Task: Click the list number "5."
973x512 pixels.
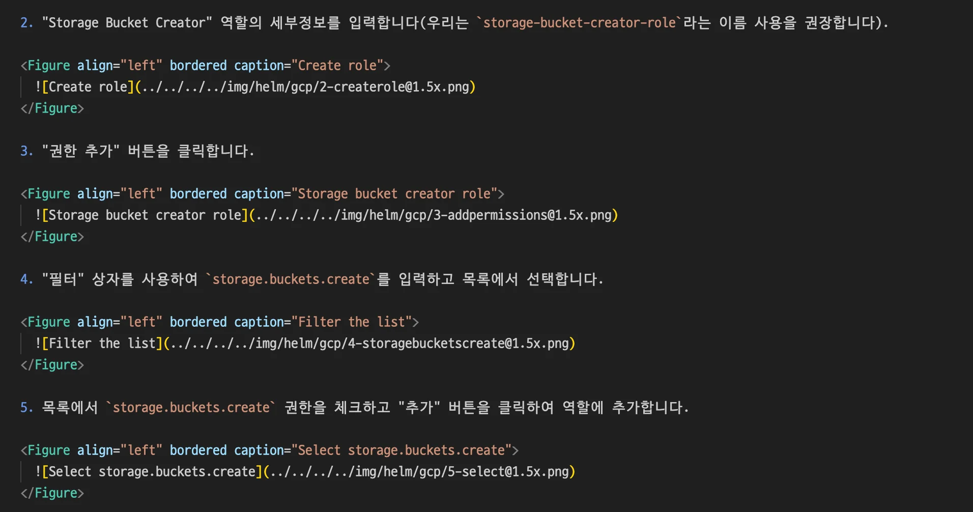Action: pos(25,407)
